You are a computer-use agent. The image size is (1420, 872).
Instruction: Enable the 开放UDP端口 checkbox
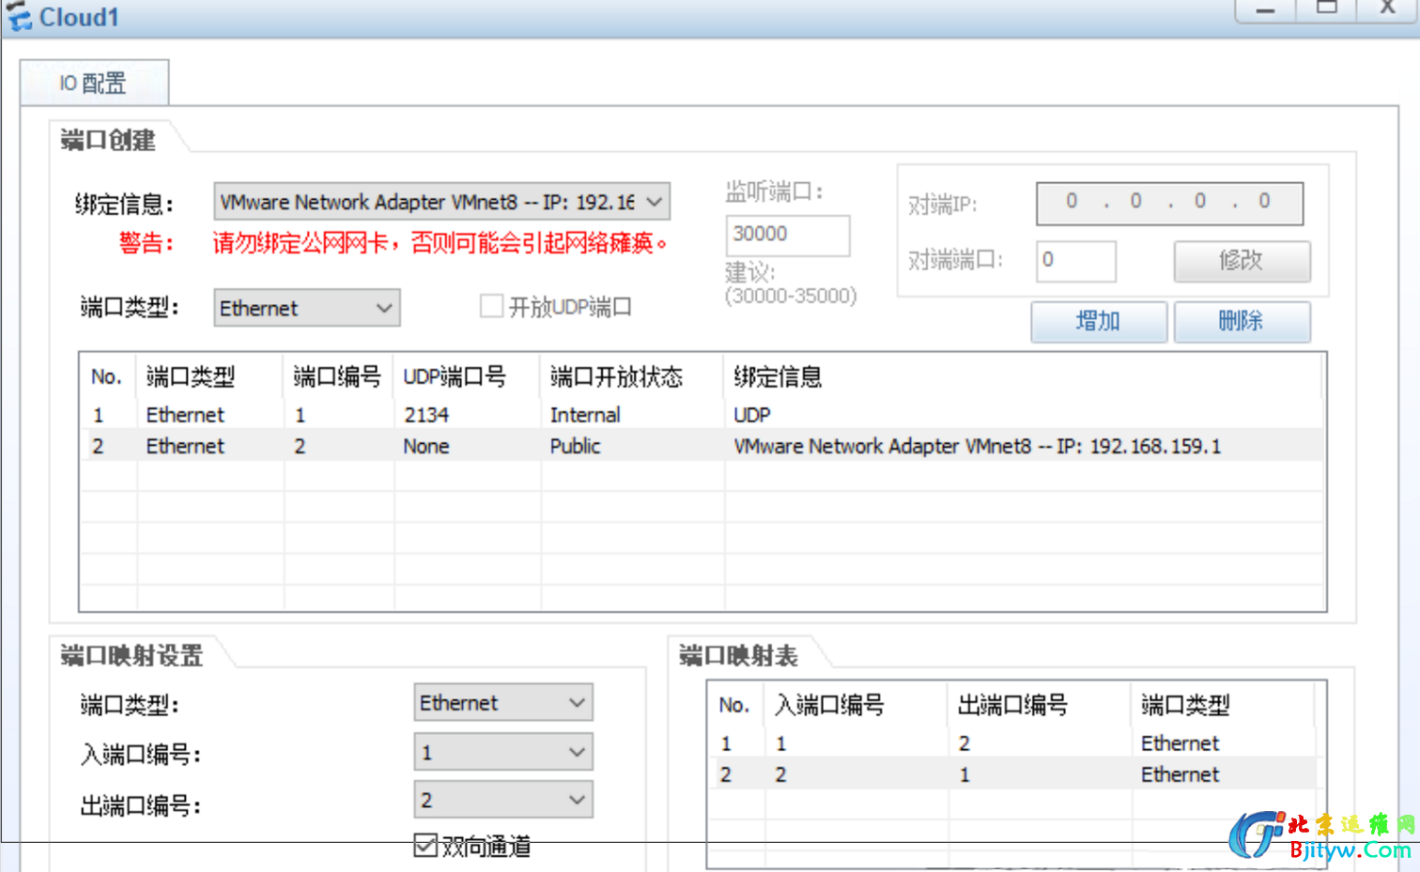(x=491, y=307)
